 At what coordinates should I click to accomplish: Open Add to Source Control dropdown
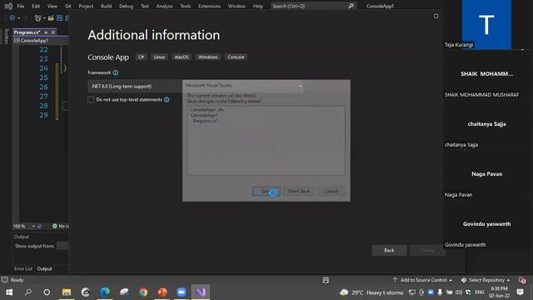[x=422, y=280]
